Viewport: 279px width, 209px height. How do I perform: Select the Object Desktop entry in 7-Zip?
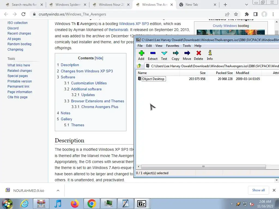(x=153, y=79)
